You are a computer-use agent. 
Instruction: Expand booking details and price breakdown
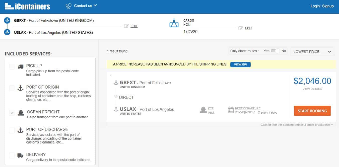297,125
